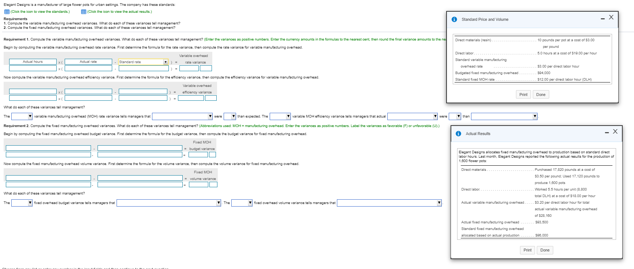Click the Actual rate formula field
Screen dimensions: 634x269
88,62
